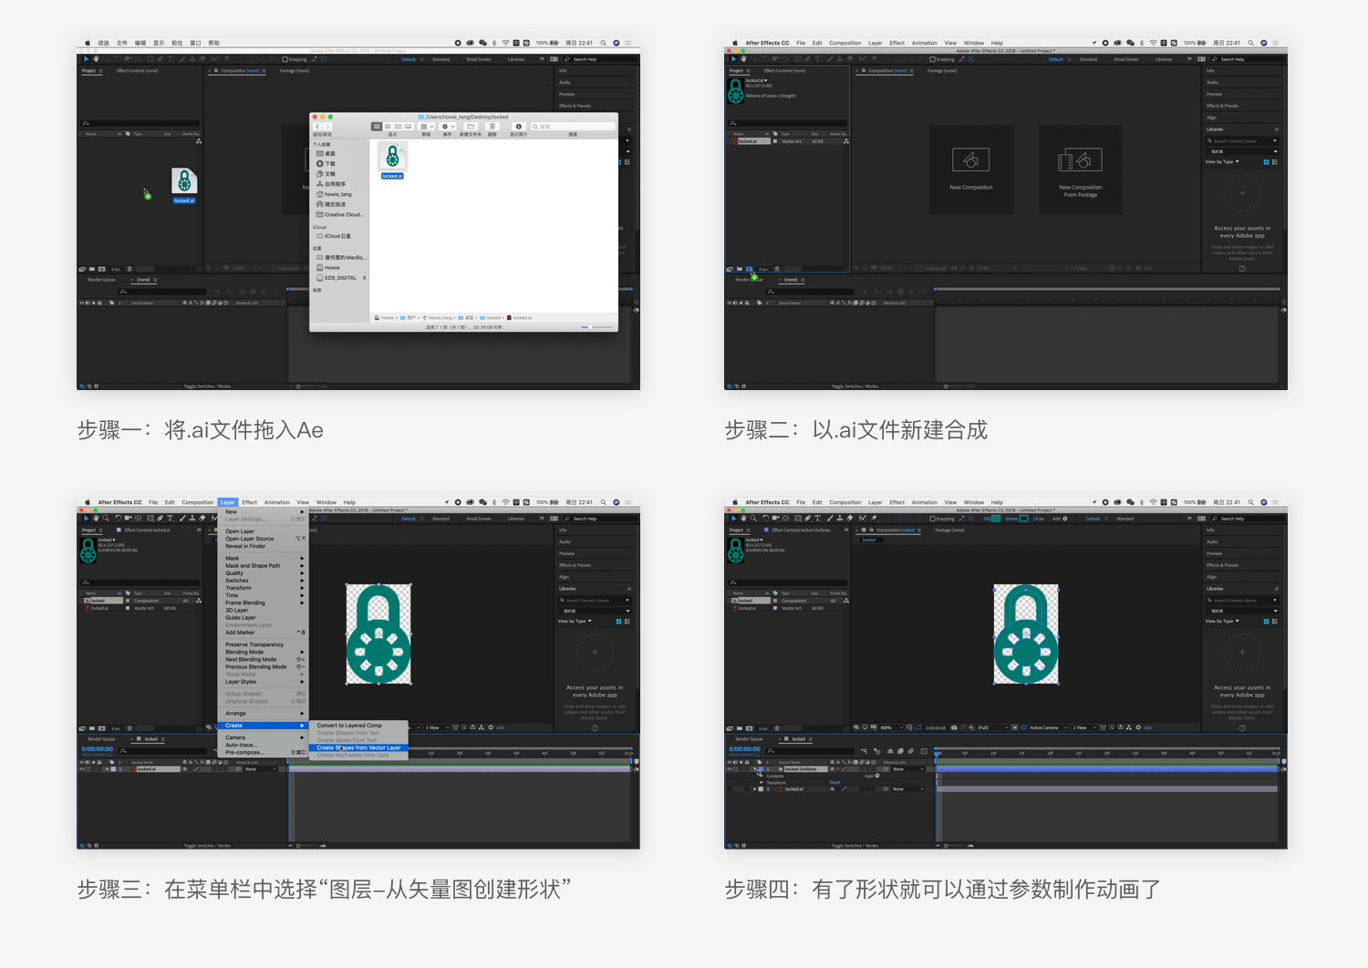Open the Composition menu in step two menu bar
Image resolution: width=1368 pixels, height=968 pixels.
point(845,43)
